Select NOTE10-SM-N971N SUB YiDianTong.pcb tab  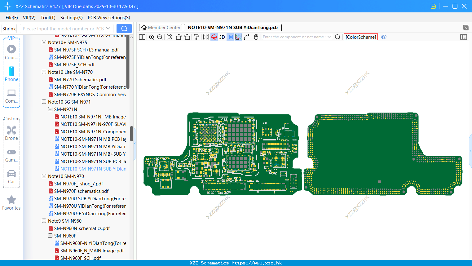(233, 28)
